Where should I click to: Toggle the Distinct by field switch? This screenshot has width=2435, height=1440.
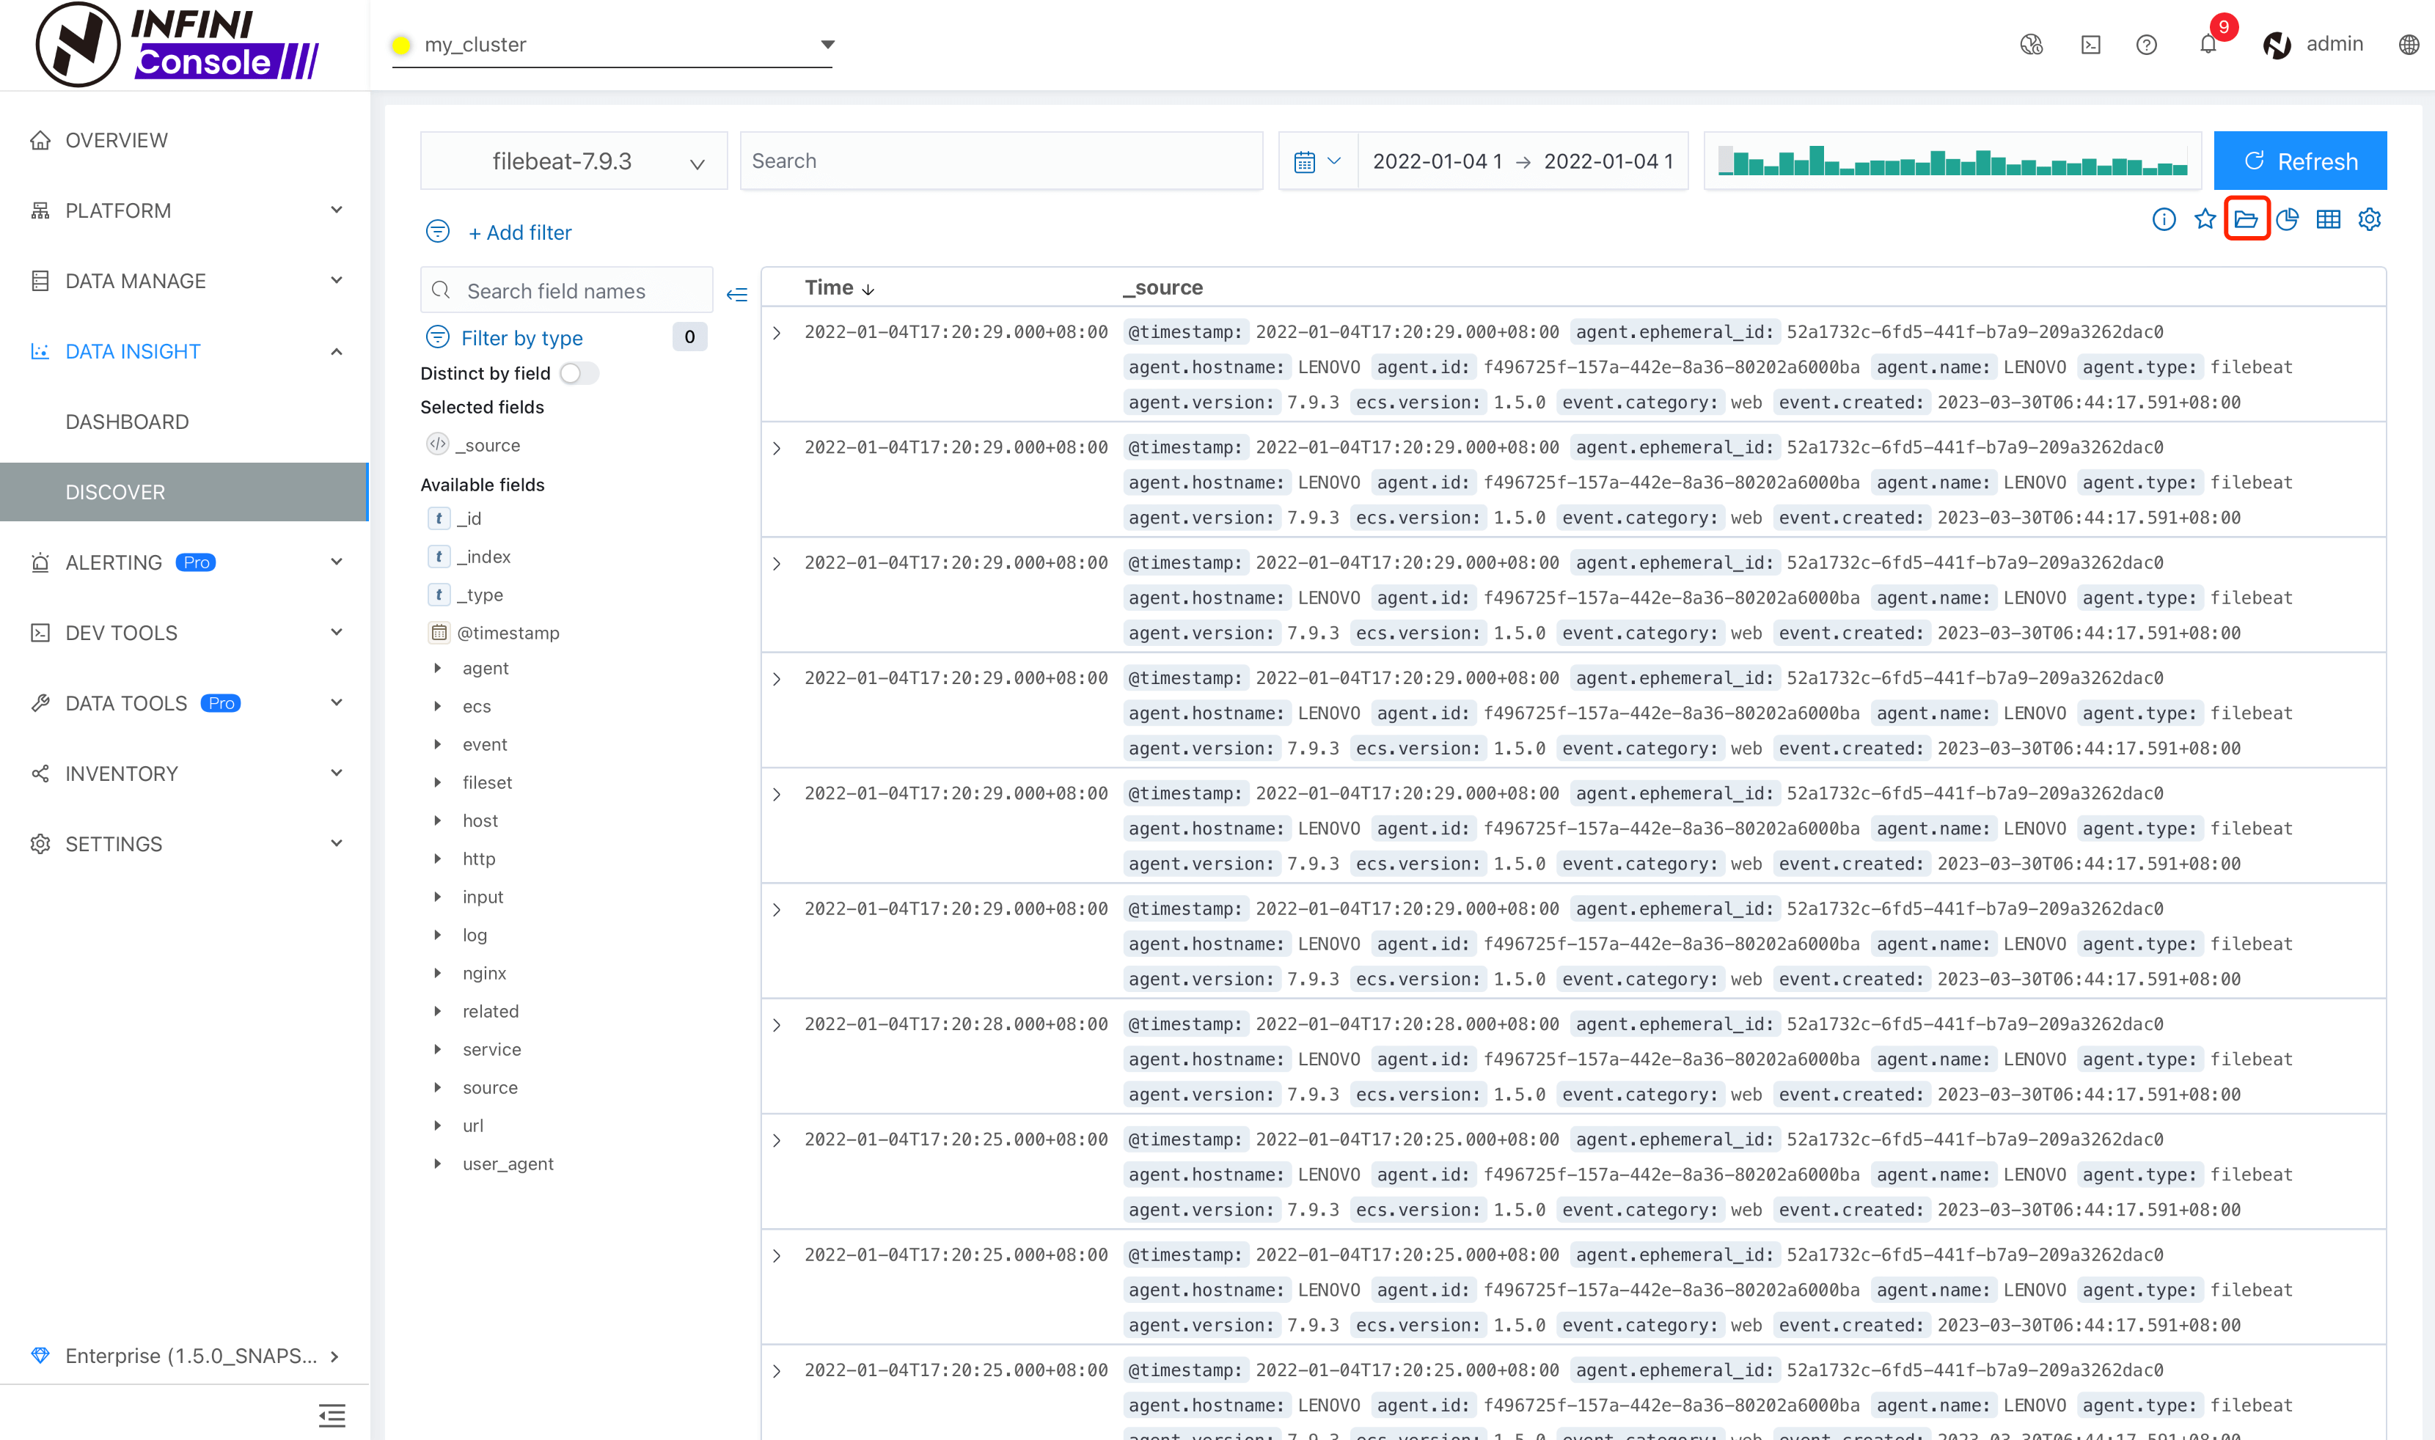click(579, 372)
